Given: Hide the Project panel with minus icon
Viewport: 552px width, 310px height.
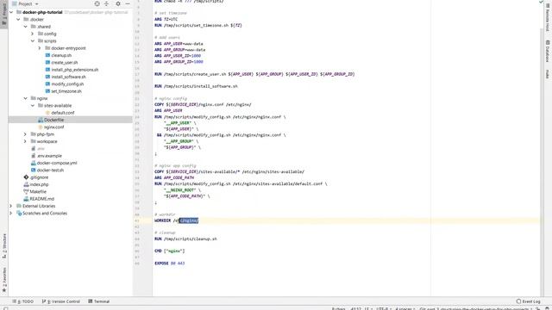Looking at the screenshot, I should click(128, 3).
